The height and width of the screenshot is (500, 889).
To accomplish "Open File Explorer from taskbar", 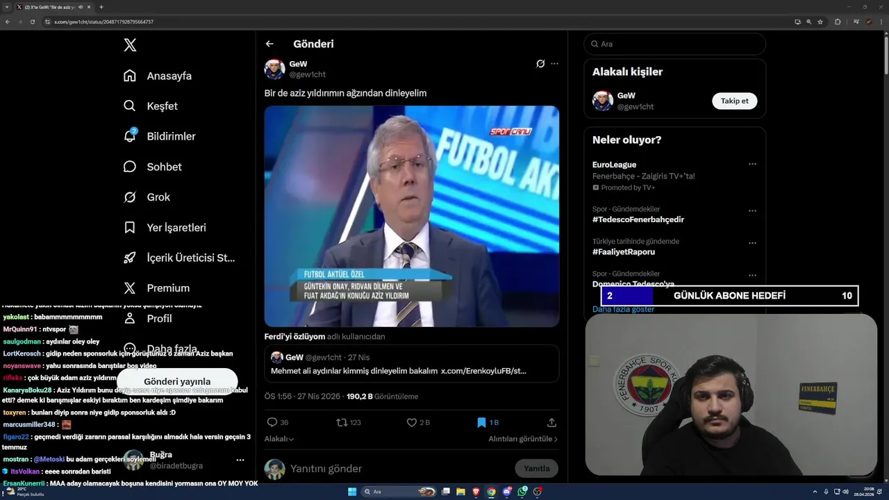I will coord(460,492).
